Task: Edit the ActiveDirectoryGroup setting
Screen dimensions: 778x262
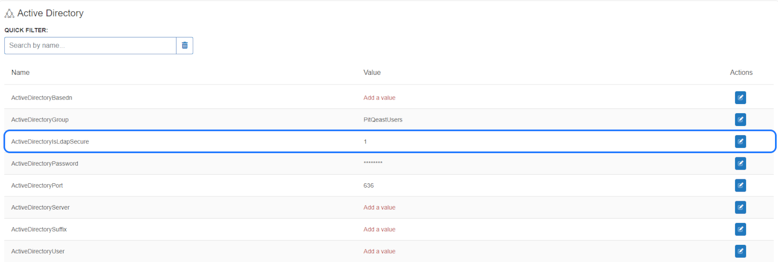Action: tap(740, 120)
